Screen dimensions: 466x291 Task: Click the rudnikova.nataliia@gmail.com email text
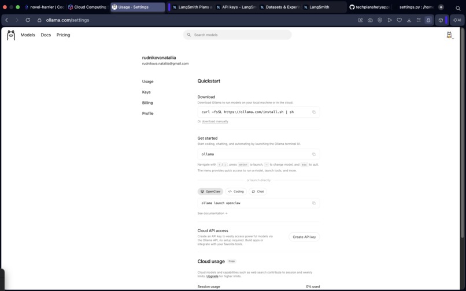[165, 64]
